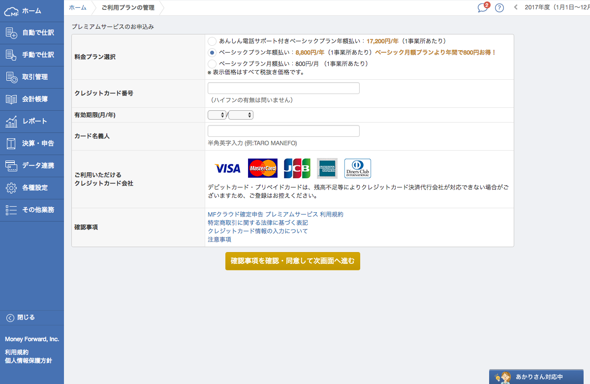Click the Diners Club logo
The image size is (590, 384).
357,168
